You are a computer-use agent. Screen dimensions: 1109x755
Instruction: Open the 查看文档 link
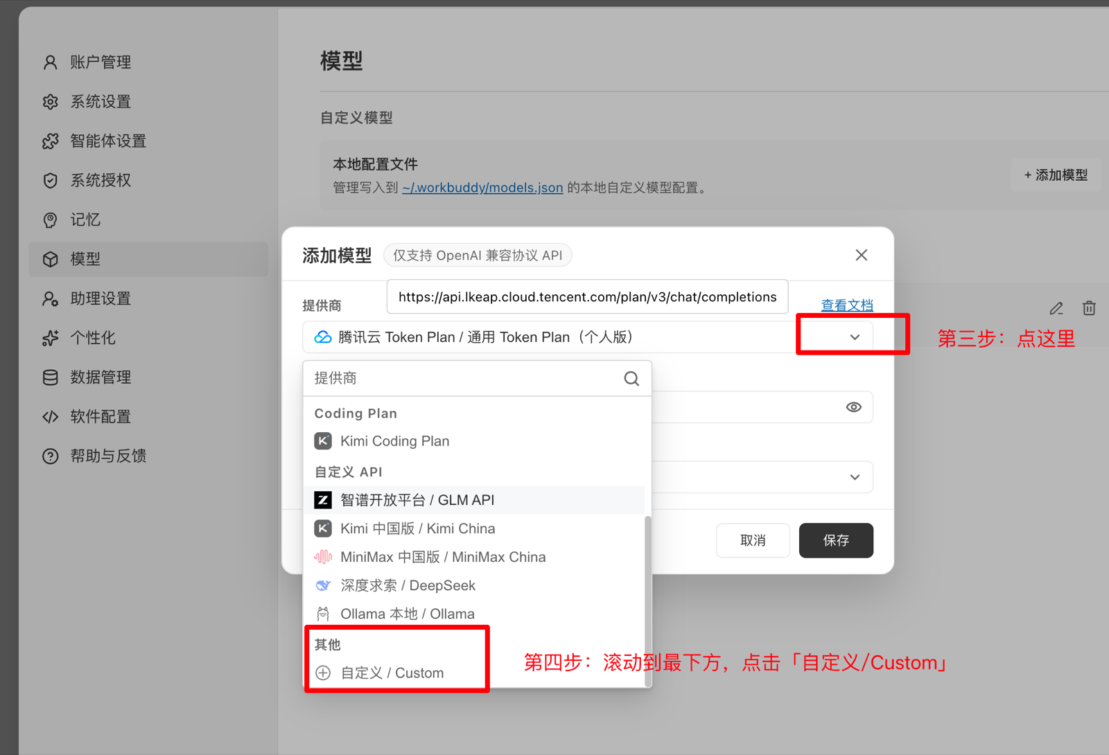click(x=847, y=305)
